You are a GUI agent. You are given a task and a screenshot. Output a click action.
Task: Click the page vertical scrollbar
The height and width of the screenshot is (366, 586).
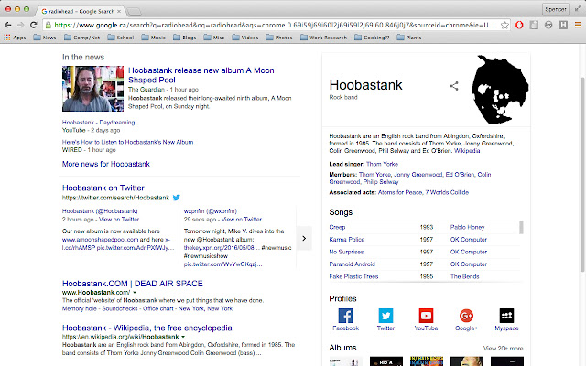582,175
